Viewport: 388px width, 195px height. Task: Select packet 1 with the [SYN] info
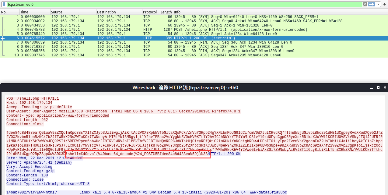(x=194, y=17)
